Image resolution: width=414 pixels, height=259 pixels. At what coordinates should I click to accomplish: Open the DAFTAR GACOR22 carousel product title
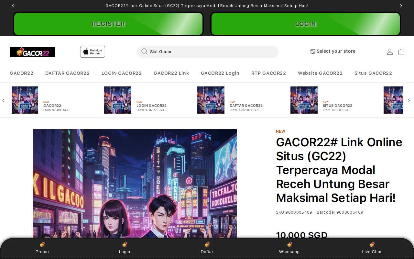point(246,106)
